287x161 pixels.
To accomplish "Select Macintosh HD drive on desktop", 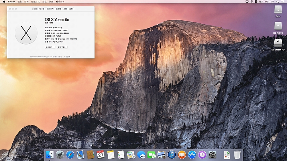I will (278, 43).
